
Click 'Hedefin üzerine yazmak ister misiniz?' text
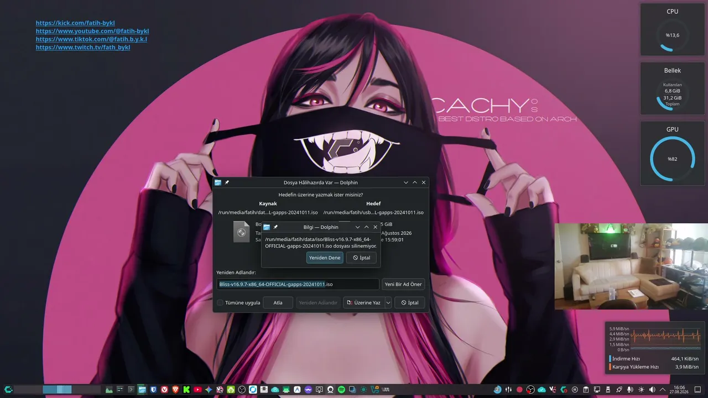point(321,195)
